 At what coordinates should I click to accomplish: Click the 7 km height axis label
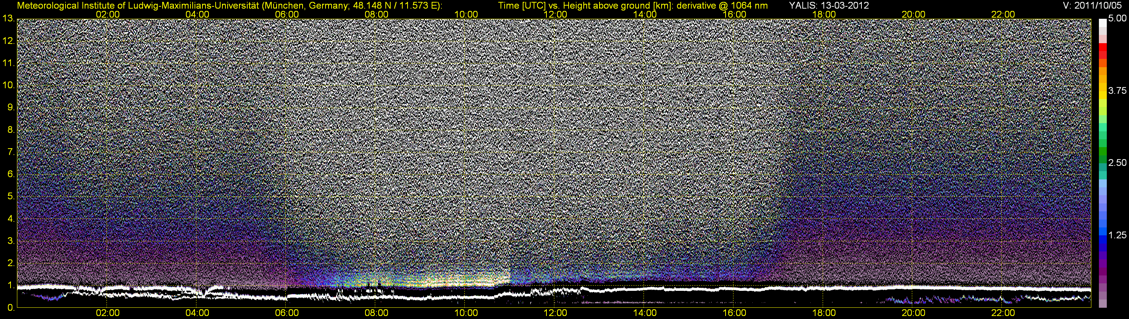11,152
